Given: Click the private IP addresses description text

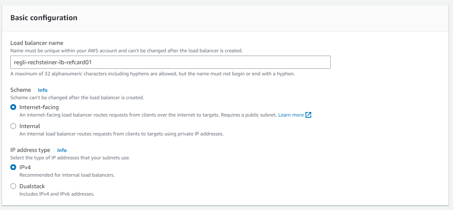Looking at the screenshot, I should click(x=122, y=134).
